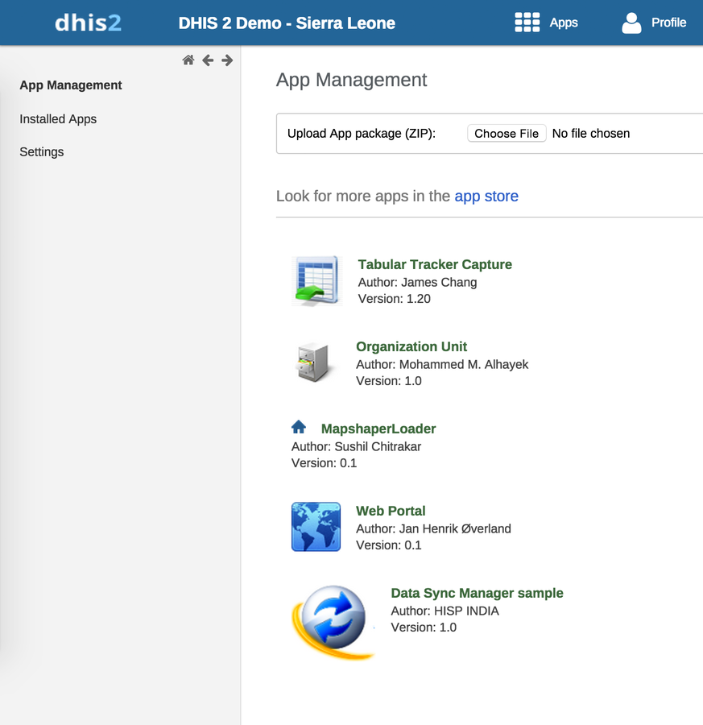Open Settings in the sidebar
The image size is (703, 725).
42,152
